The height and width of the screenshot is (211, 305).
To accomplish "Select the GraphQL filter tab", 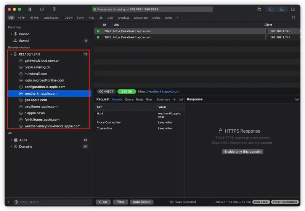I will coord(124,17).
